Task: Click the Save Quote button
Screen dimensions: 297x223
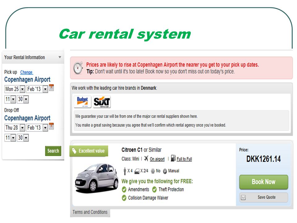Action: pos(264,197)
